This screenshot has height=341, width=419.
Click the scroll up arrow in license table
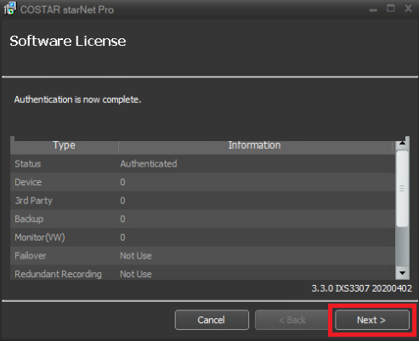click(402, 143)
